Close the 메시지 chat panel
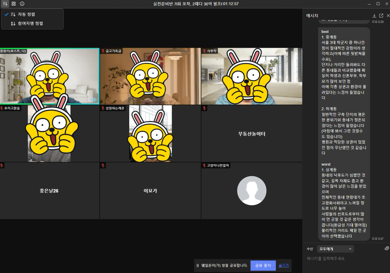This screenshot has height=273, width=390. click(388, 16)
